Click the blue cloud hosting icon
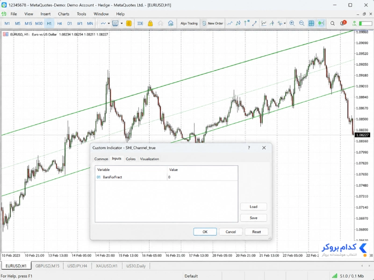374x280 pixels. click(171, 23)
